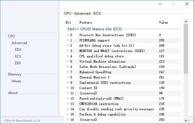Click value 223 for Virtual Machine eXtensions
Image resolution: width=194 pixels, height=124 pixels.
coord(162,61)
